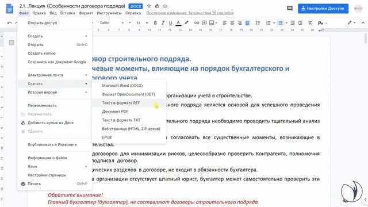Screen dimensions: 368x207
Task: Click the clear formatting icon
Action: 310,23
